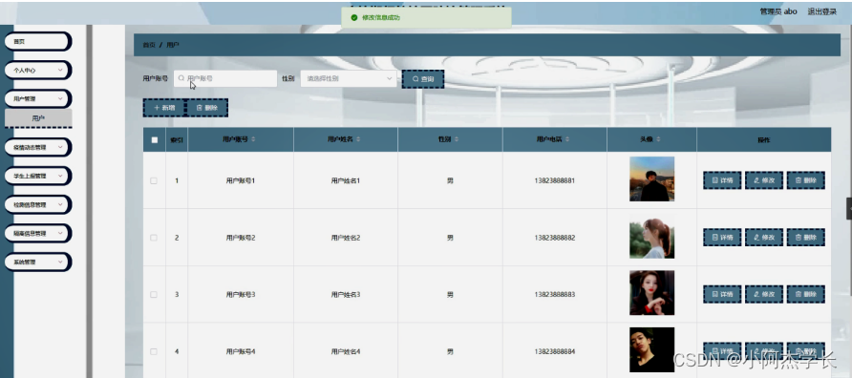Edit 用户账号2 with 修改 button
This screenshot has width=852, height=378.
pyautogui.click(x=764, y=238)
